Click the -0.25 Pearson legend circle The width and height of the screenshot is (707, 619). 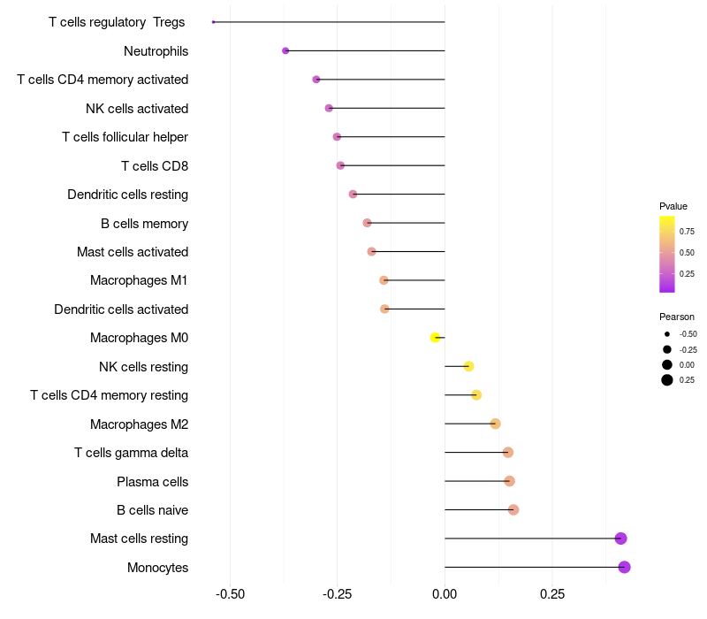[667, 349]
